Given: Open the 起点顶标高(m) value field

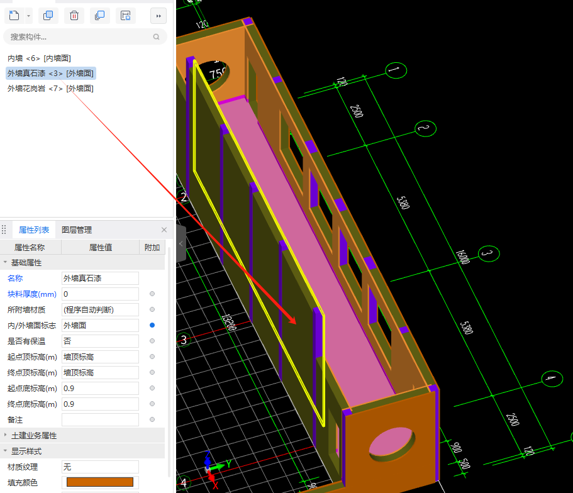Looking at the screenshot, I should point(100,357).
